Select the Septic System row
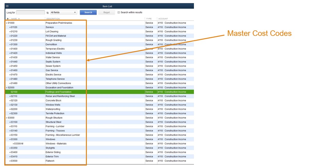Image resolution: width=309 pixels, height=168 pixels. tap(99, 62)
